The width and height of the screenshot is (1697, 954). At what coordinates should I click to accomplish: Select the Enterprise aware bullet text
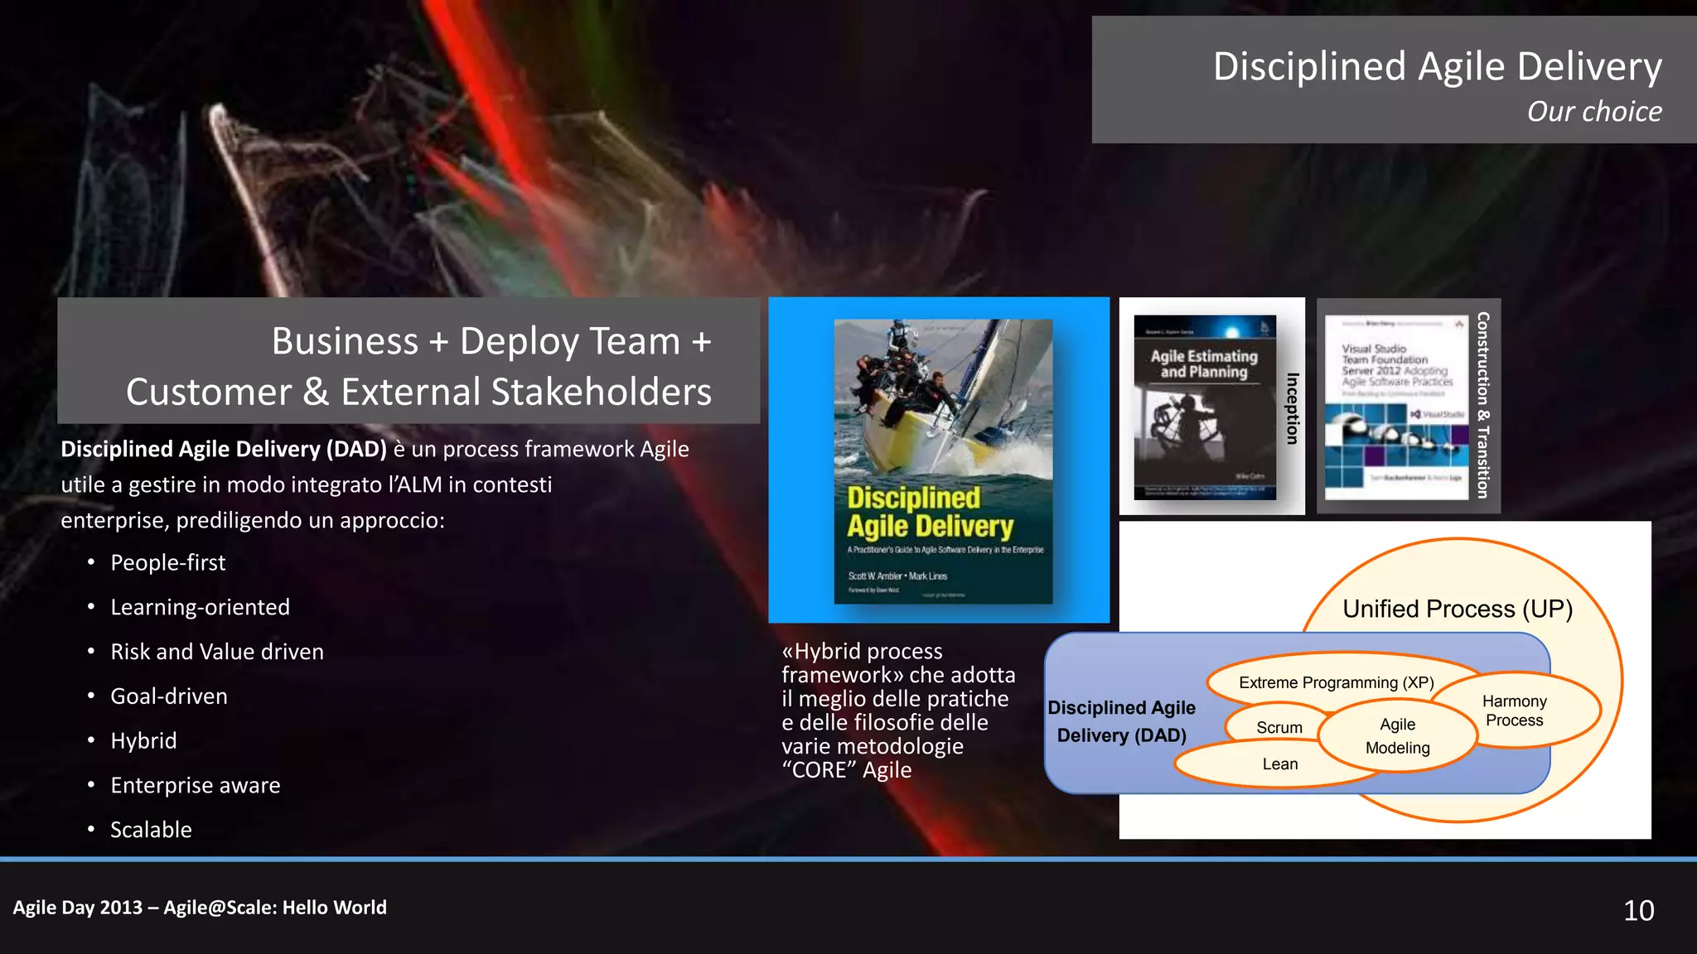click(196, 785)
